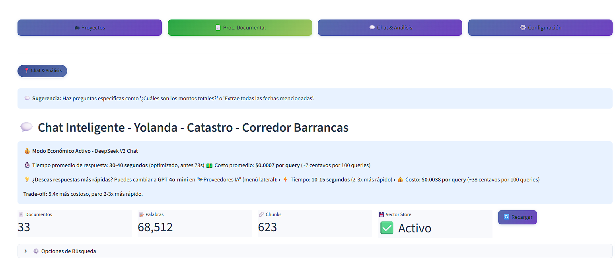Switch to the Proc. Documental tab
The image size is (615, 261).
pos(240,27)
